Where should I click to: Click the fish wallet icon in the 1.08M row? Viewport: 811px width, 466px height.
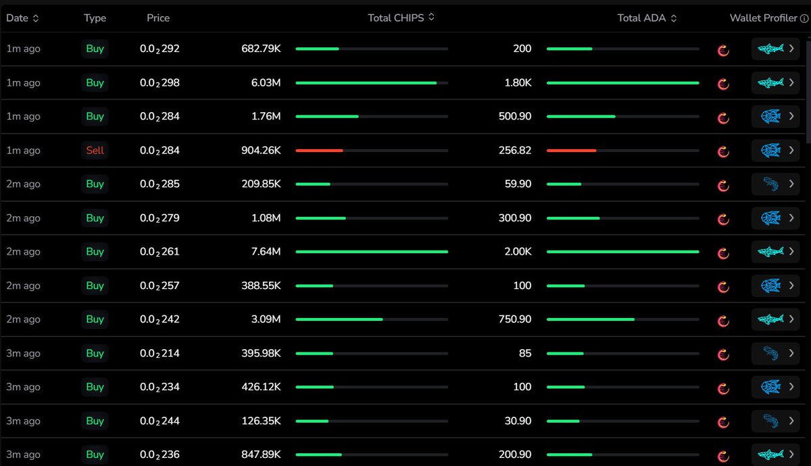coord(771,217)
